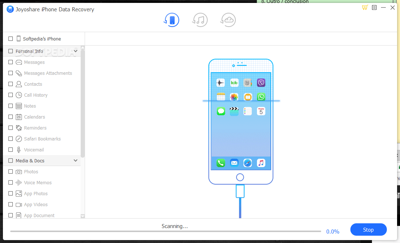Viewport: 400px width, 243px height.
Task: Click the App Photos picture icon
Action: coord(19,193)
